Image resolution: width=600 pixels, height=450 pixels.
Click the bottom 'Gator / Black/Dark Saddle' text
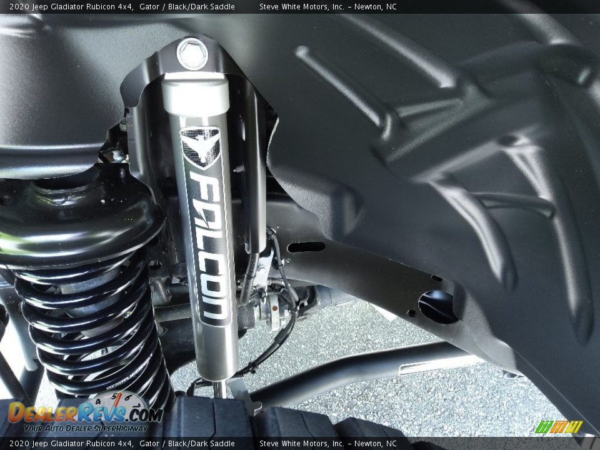pyautogui.click(x=187, y=444)
